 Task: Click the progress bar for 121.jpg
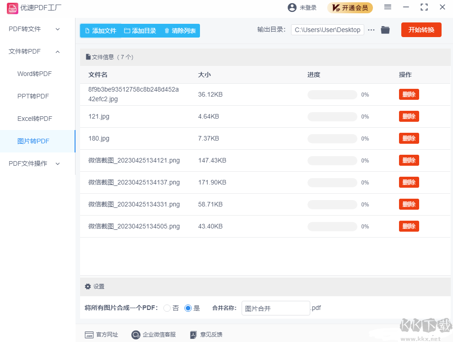(332, 116)
